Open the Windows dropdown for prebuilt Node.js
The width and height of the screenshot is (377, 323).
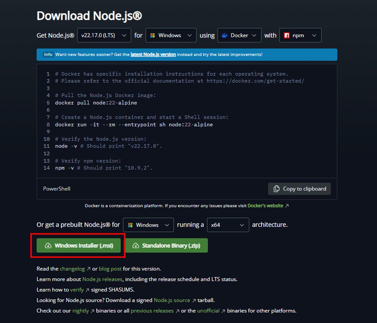tap(148, 225)
